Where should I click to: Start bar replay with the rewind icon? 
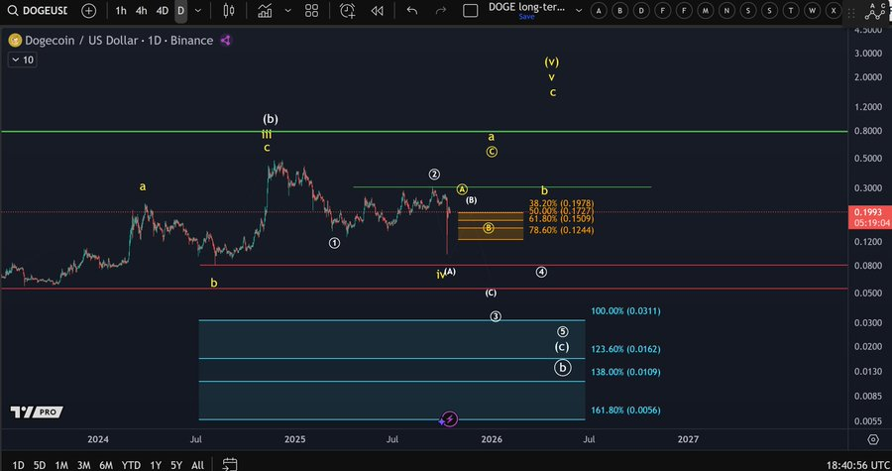(378, 11)
